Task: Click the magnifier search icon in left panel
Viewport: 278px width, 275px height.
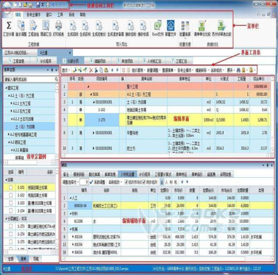Action: [x=56, y=79]
